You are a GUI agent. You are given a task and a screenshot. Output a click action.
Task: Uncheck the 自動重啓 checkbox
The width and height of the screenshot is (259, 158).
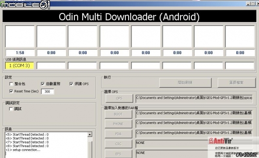click(42, 84)
